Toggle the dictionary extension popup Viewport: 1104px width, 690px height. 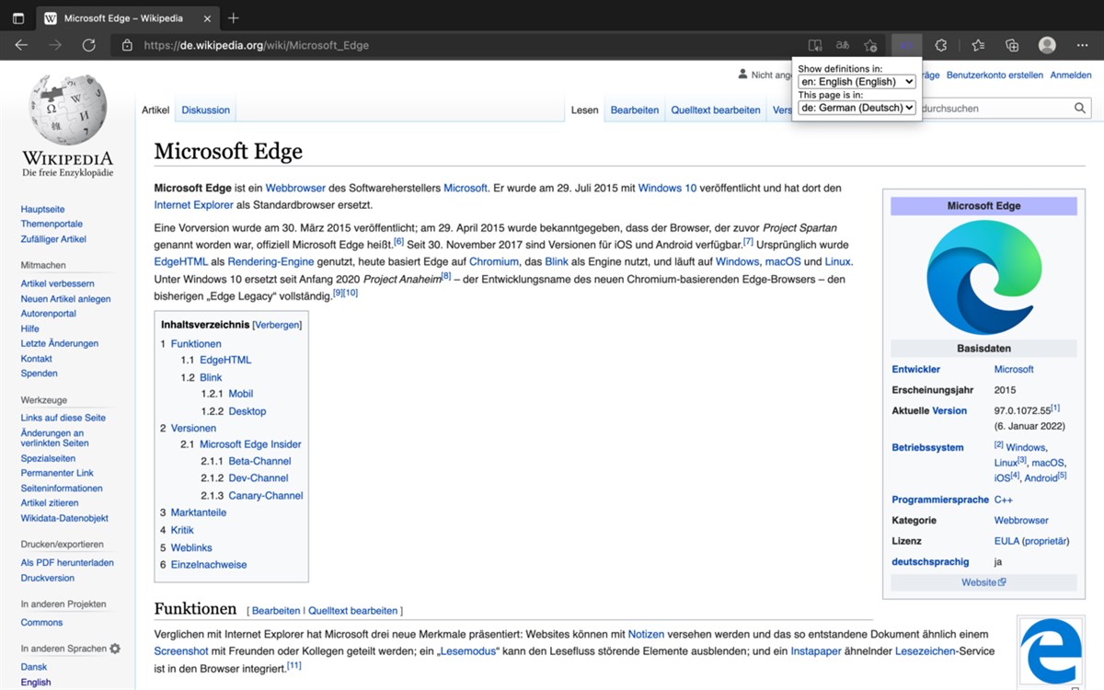(906, 45)
